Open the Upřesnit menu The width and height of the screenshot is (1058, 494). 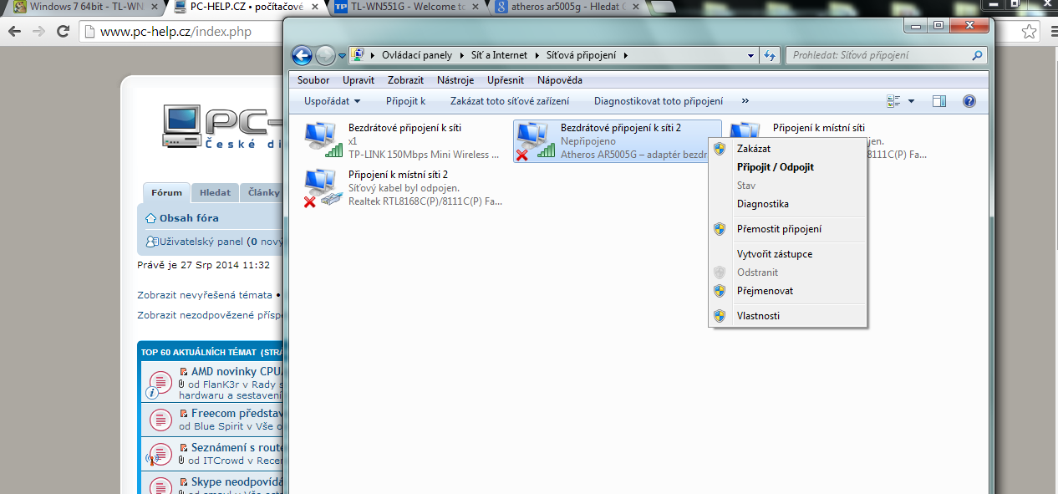506,80
